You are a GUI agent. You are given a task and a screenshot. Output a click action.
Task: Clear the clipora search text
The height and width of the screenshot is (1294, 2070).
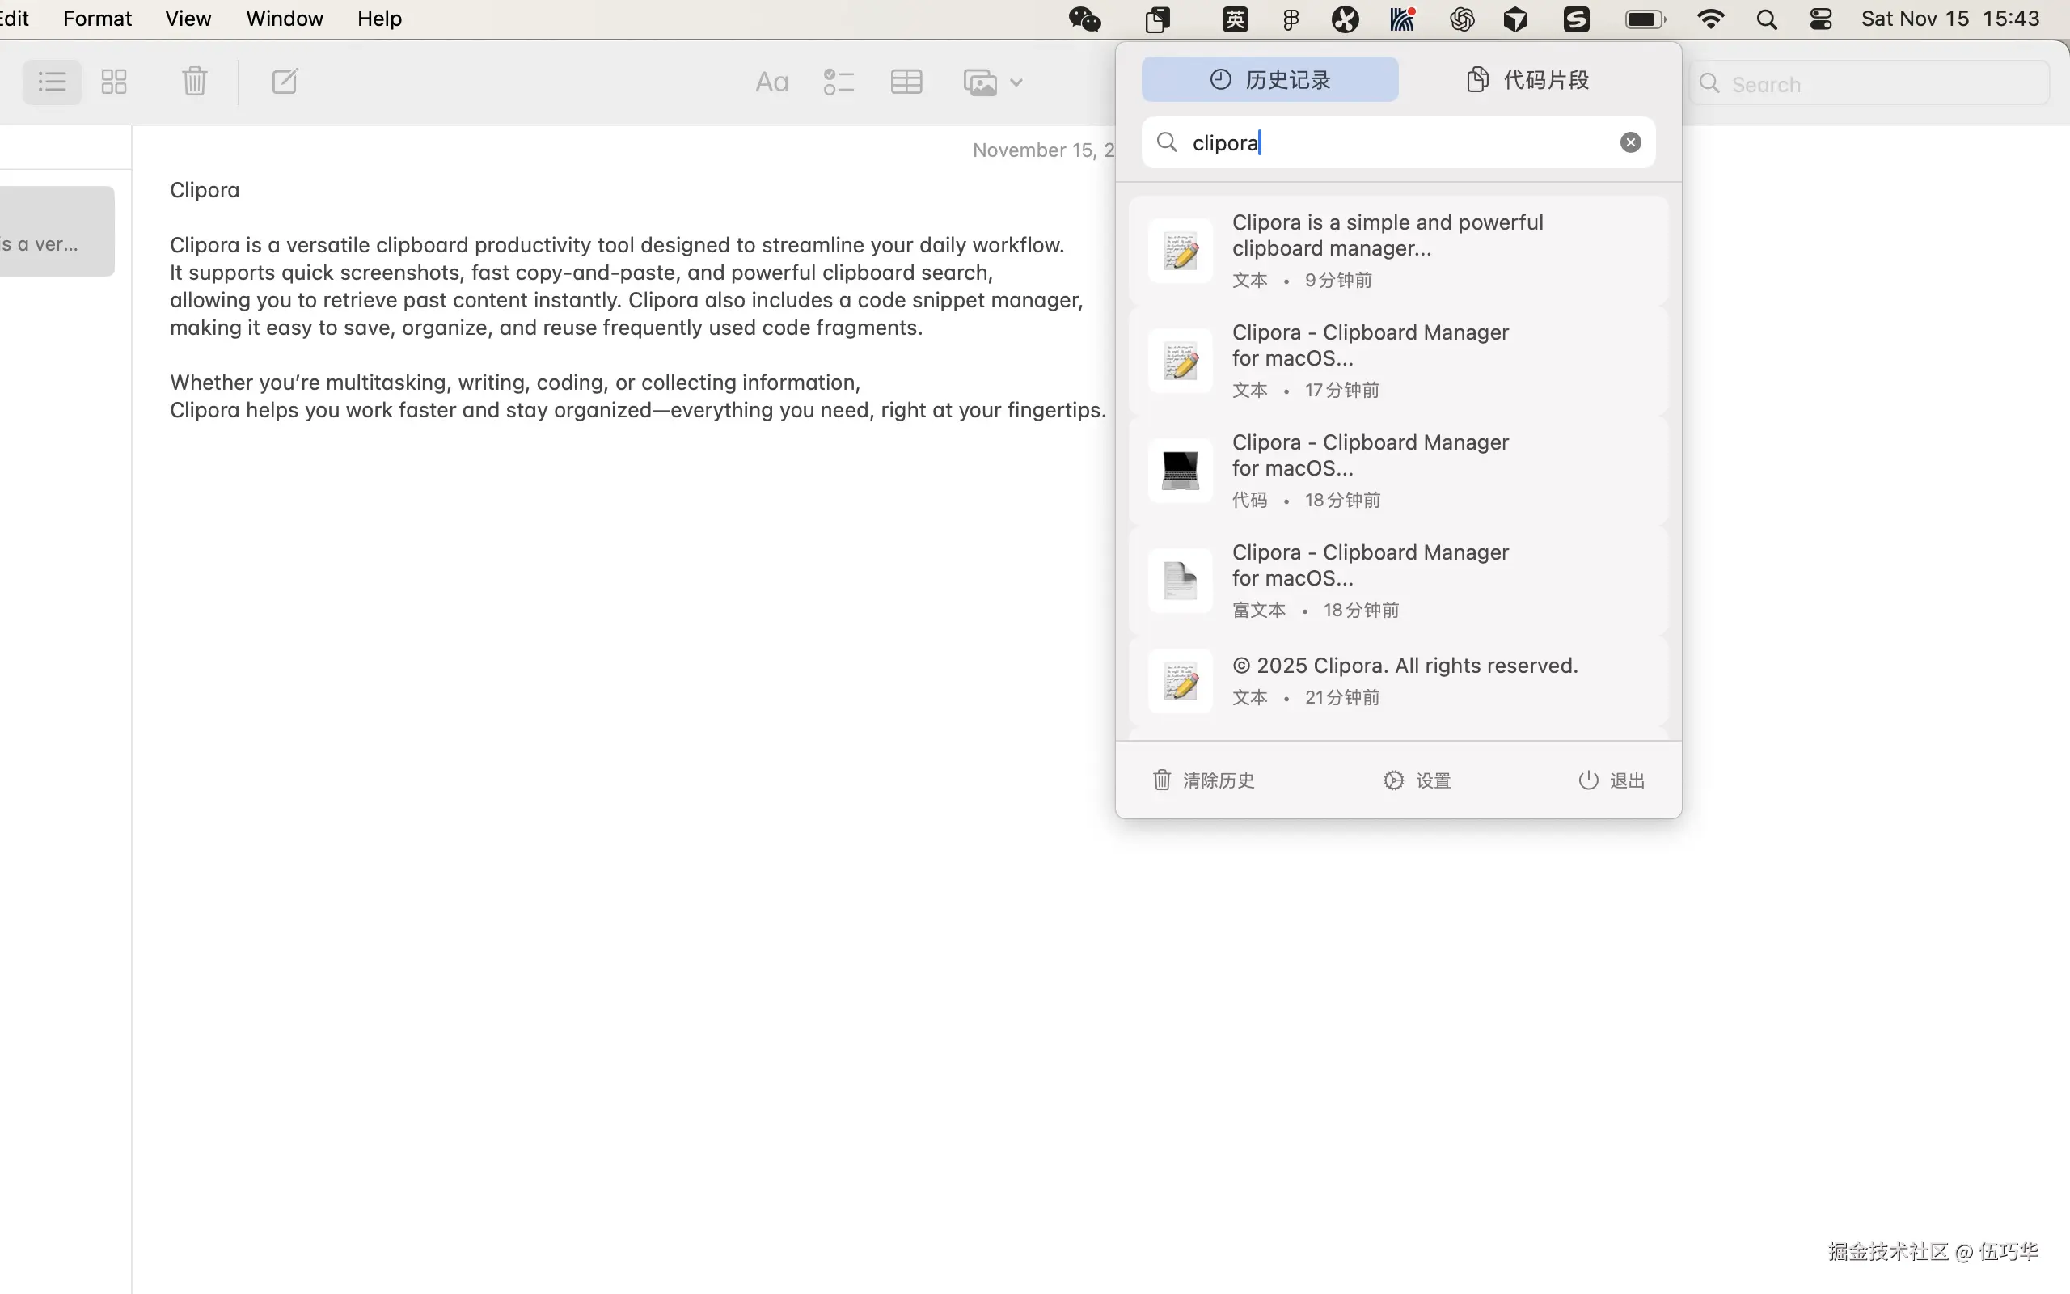(1630, 142)
